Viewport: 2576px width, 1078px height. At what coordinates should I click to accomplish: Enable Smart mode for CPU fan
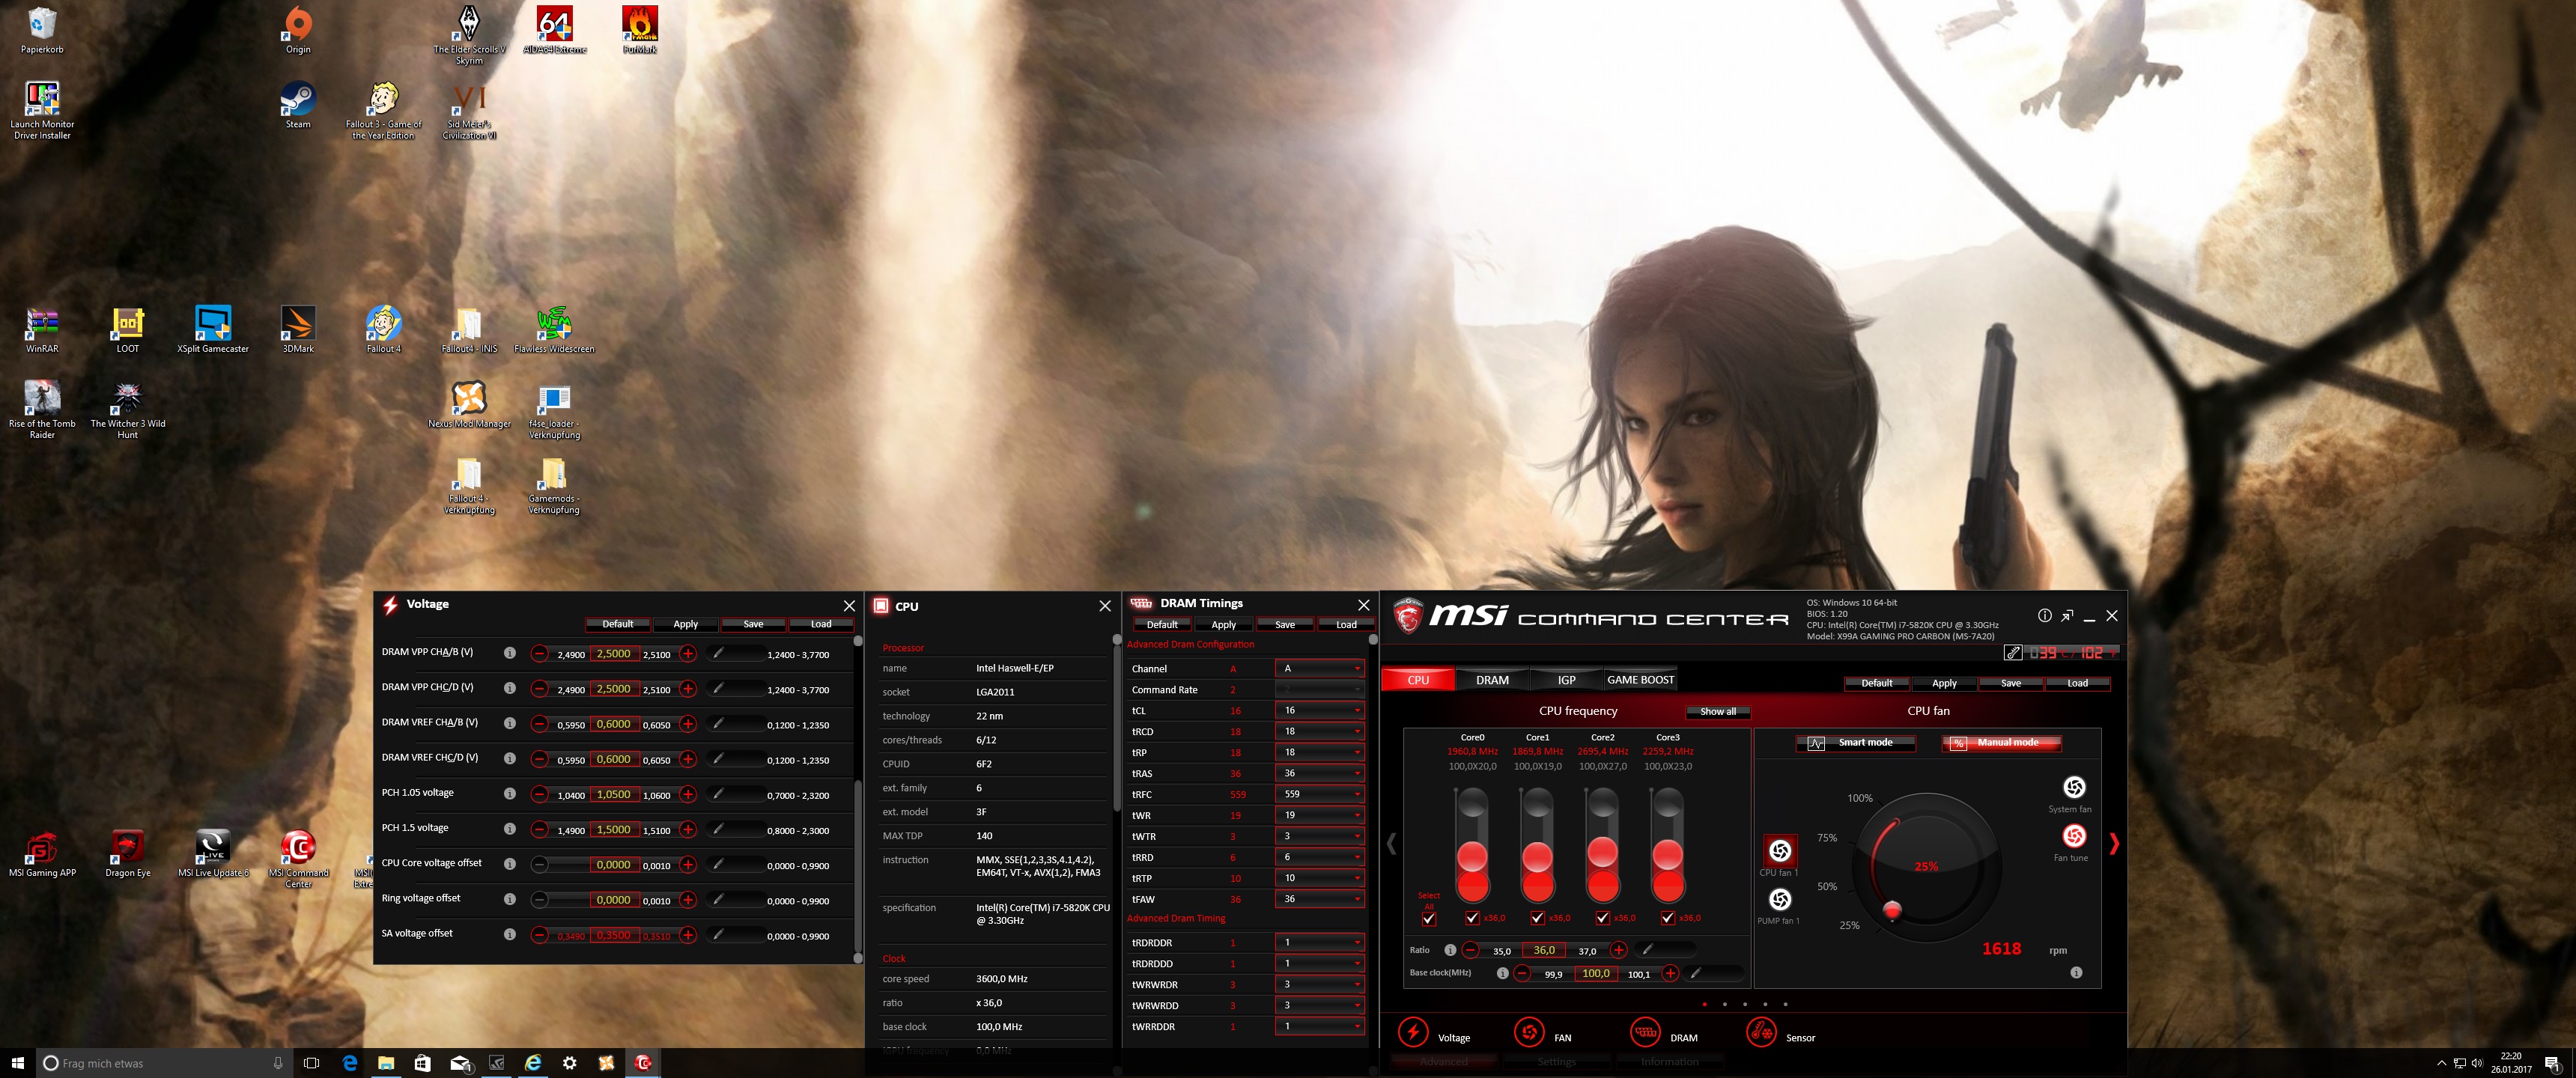click(x=1856, y=743)
